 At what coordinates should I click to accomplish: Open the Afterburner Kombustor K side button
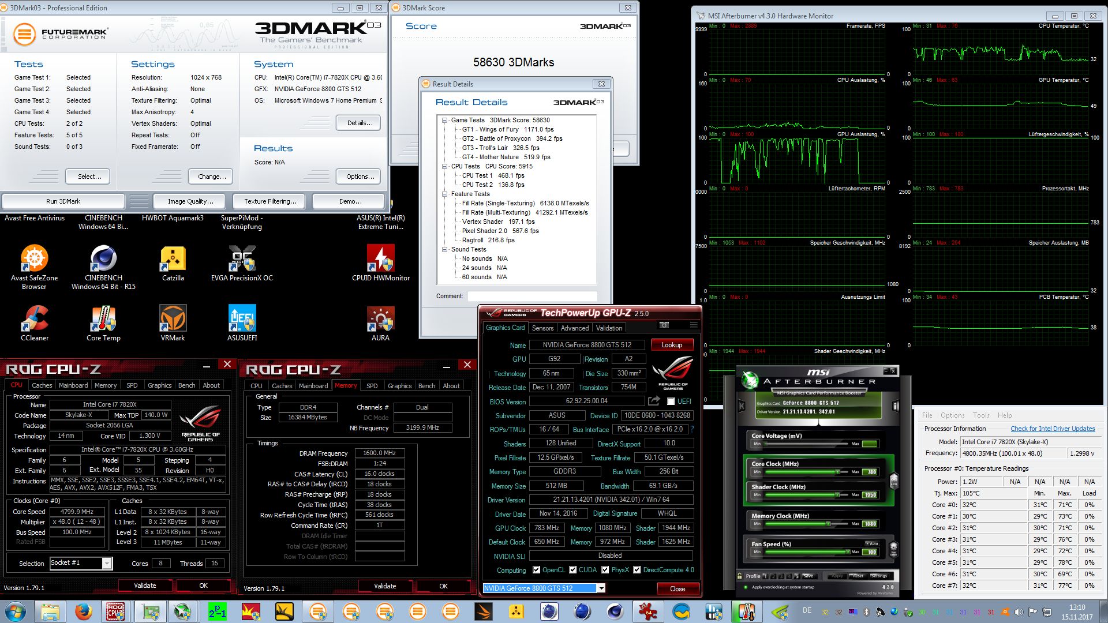click(742, 406)
